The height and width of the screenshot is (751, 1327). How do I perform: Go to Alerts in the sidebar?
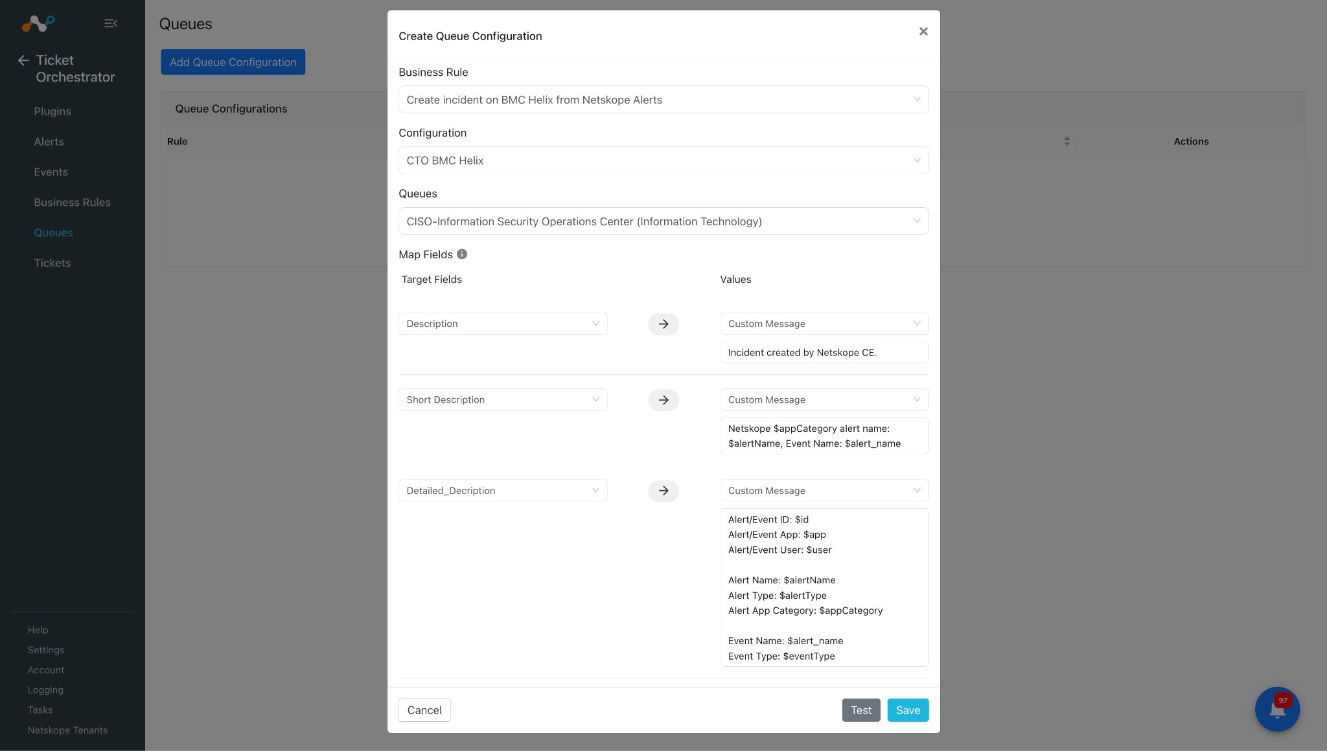[x=49, y=142]
